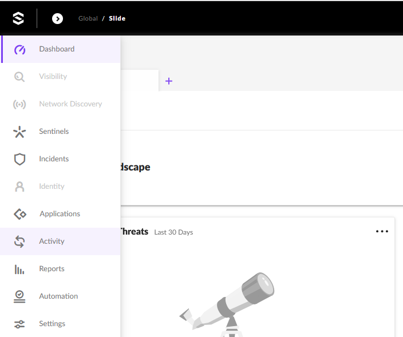This screenshot has width=403, height=337.
Task: Click the Applications diamond icon
Action: coord(20,214)
